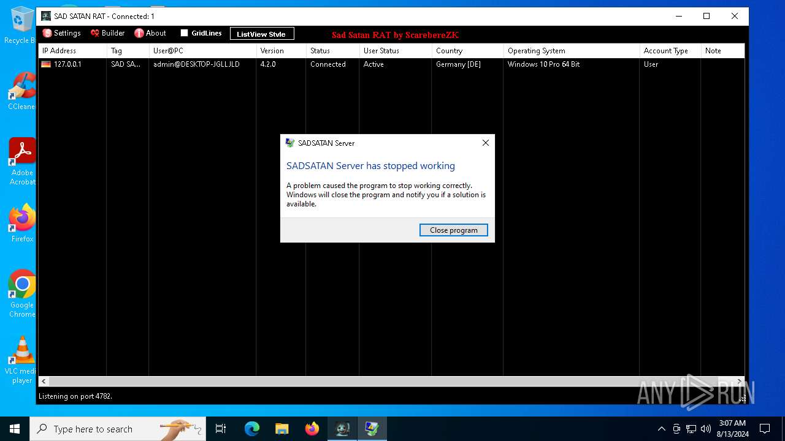Show hidden system tray icons

tap(661, 429)
